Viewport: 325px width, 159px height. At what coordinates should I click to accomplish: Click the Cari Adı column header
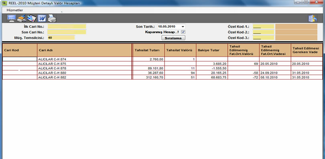pyautogui.click(x=84, y=50)
